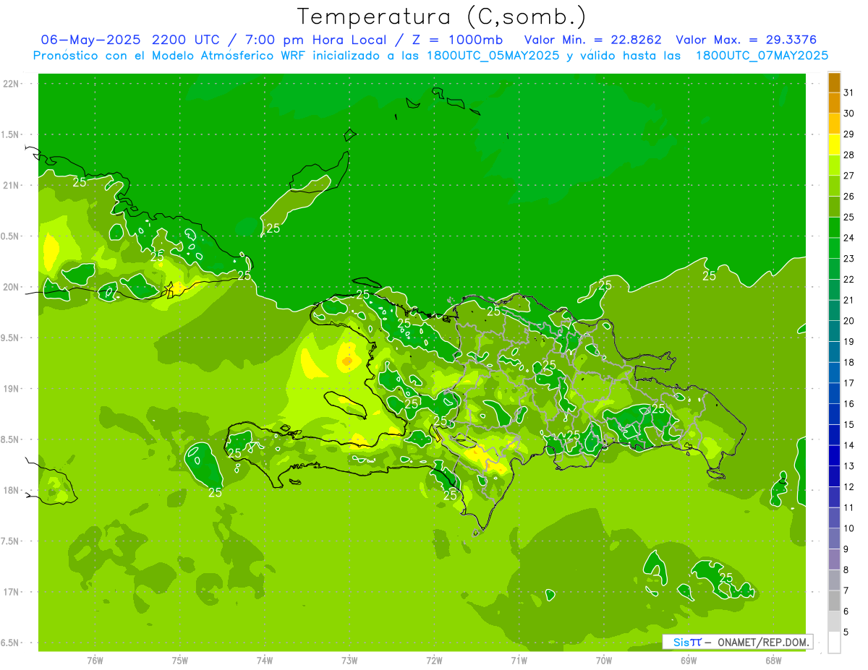The width and height of the screenshot is (868, 670).
Task: Click the legend value "6"
Action: tap(846, 611)
